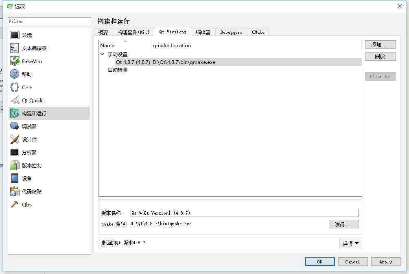Image resolution: width=409 pixels, height=274 pixels.
Task: Open the Qt Quick paper-plane icon
Action: [15, 100]
